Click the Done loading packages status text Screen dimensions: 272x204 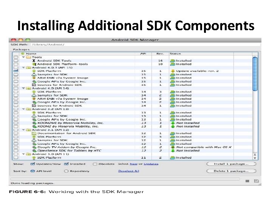pos(32,183)
